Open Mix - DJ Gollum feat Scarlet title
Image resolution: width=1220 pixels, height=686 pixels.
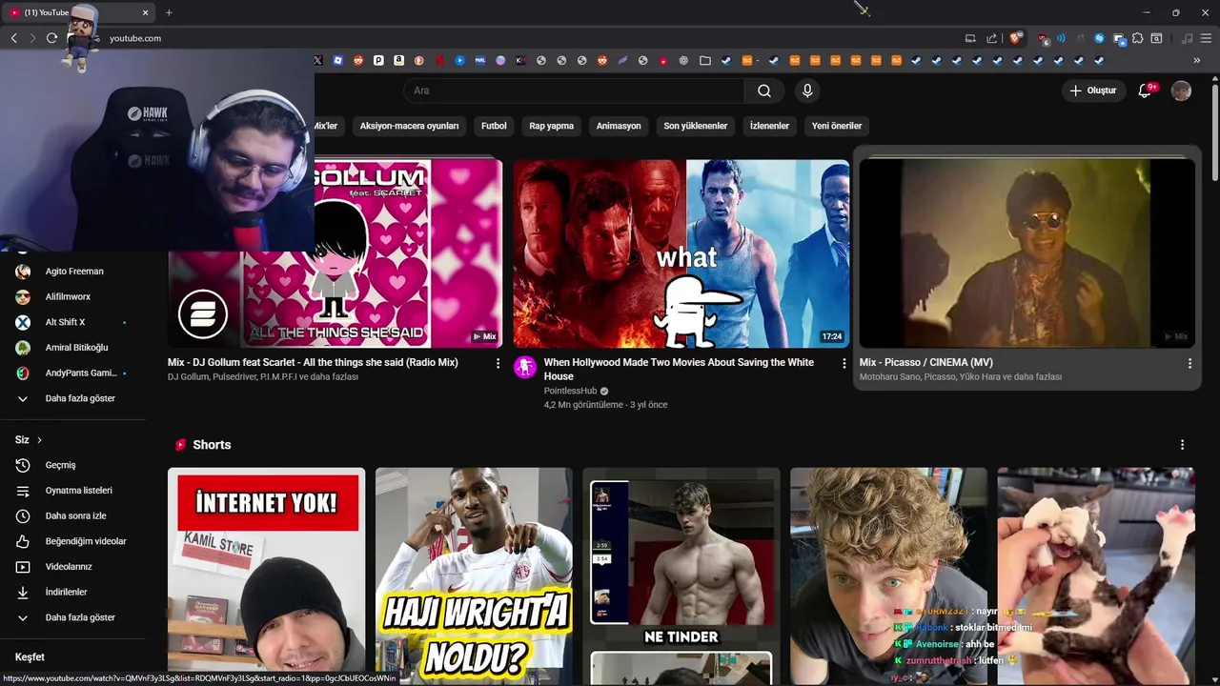313,362
